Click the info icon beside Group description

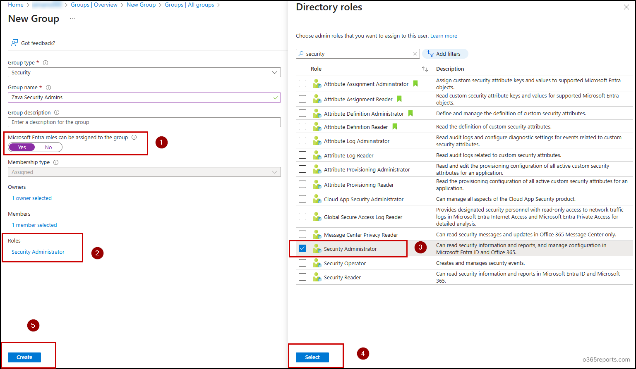click(57, 112)
